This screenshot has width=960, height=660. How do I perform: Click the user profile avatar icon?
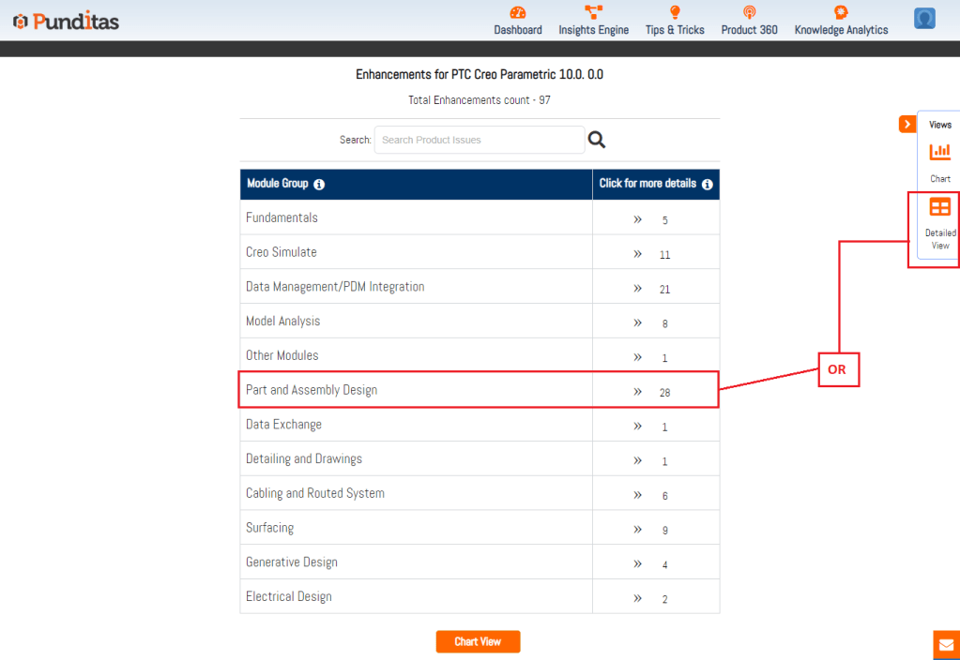[x=924, y=19]
